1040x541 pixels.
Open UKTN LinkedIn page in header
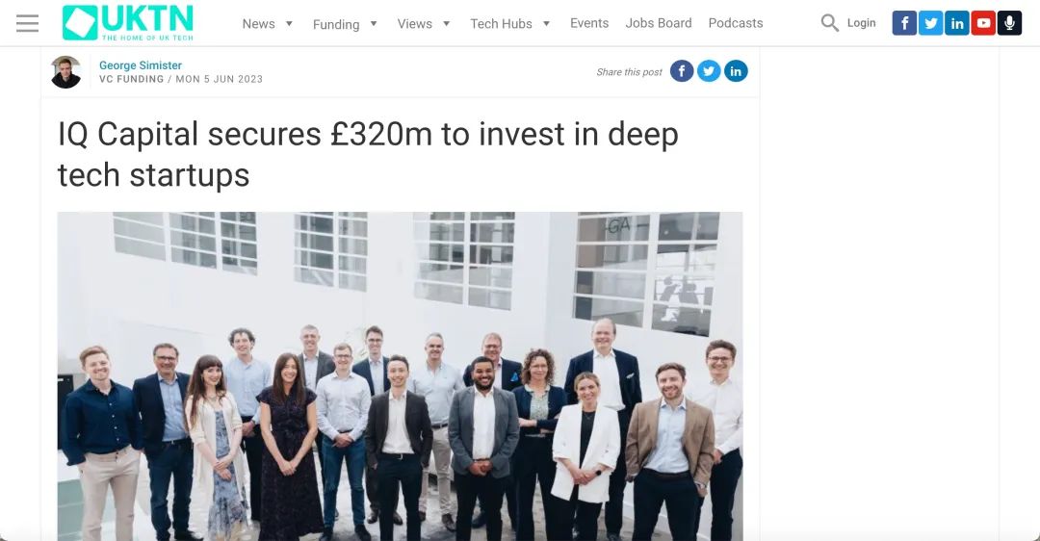point(956,23)
